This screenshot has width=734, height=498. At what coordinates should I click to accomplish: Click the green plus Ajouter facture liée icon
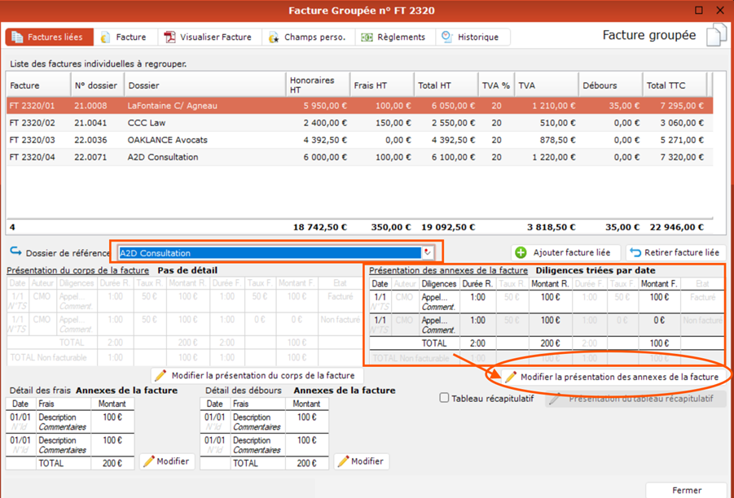(521, 253)
